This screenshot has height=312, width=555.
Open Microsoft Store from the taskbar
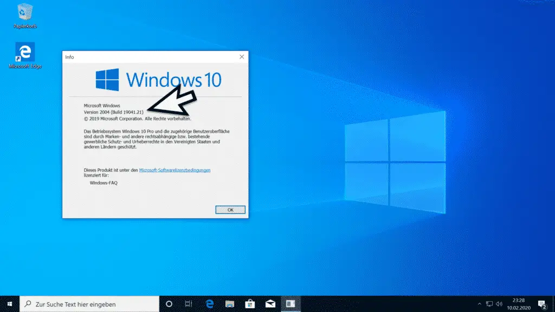point(250,304)
